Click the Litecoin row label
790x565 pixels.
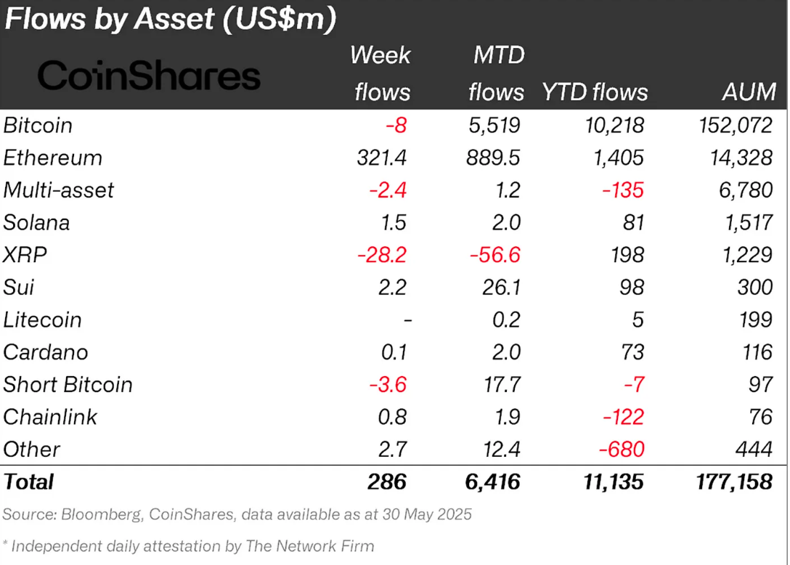point(43,320)
